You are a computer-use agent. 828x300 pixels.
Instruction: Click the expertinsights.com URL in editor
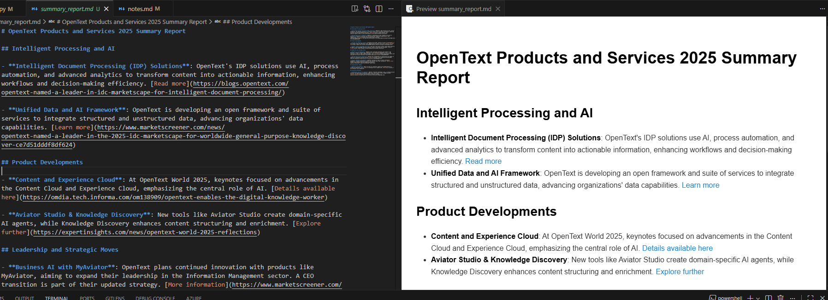(x=145, y=232)
